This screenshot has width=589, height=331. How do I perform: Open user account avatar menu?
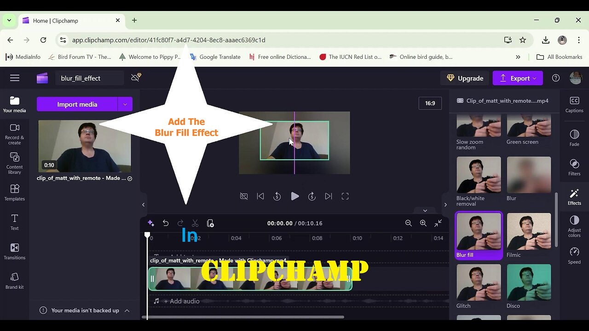pyautogui.click(x=576, y=78)
